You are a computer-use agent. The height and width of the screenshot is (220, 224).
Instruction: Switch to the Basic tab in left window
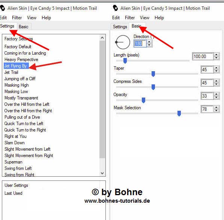pos(24,27)
